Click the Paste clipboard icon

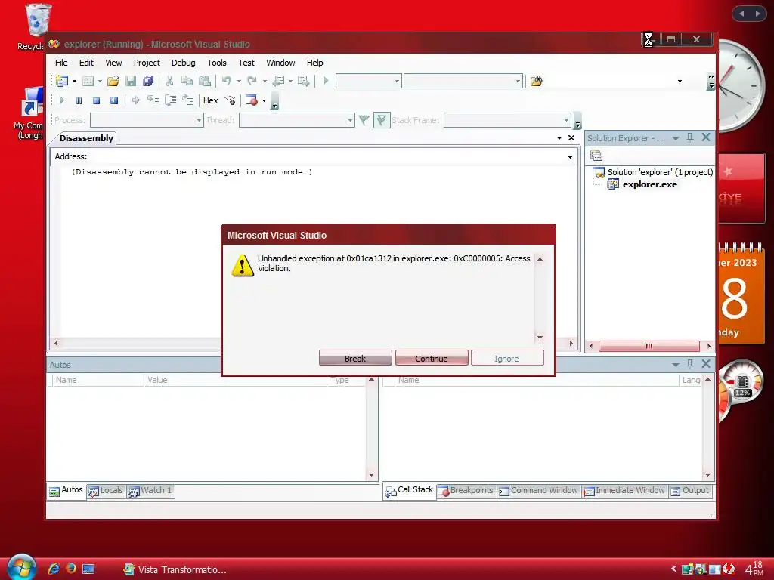204,81
